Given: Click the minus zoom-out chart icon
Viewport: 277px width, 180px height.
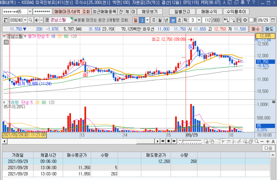Looking at the screenshot, I should tap(262, 141).
